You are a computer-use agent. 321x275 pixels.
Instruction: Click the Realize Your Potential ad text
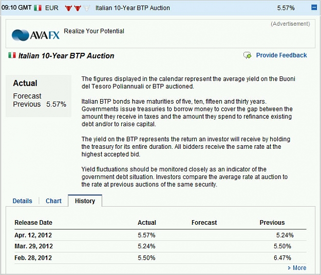click(x=94, y=31)
